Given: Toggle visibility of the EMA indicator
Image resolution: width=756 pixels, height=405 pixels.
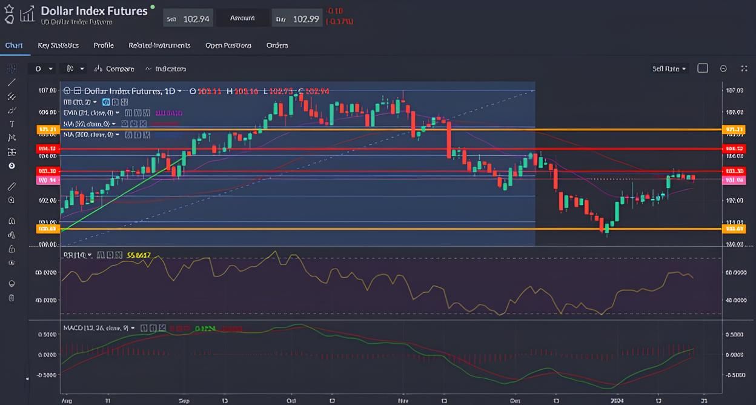Looking at the screenshot, I should pyautogui.click(x=128, y=113).
